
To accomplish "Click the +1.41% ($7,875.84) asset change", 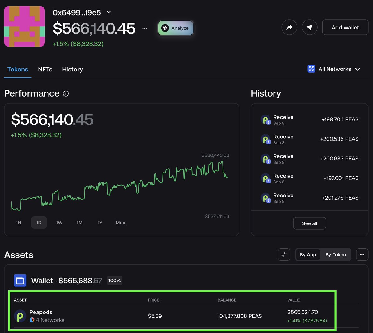I will click(307, 321).
